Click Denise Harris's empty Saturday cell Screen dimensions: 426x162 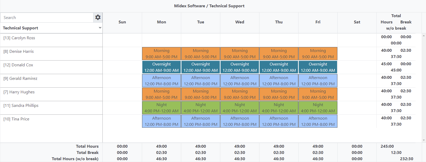click(x=357, y=54)
